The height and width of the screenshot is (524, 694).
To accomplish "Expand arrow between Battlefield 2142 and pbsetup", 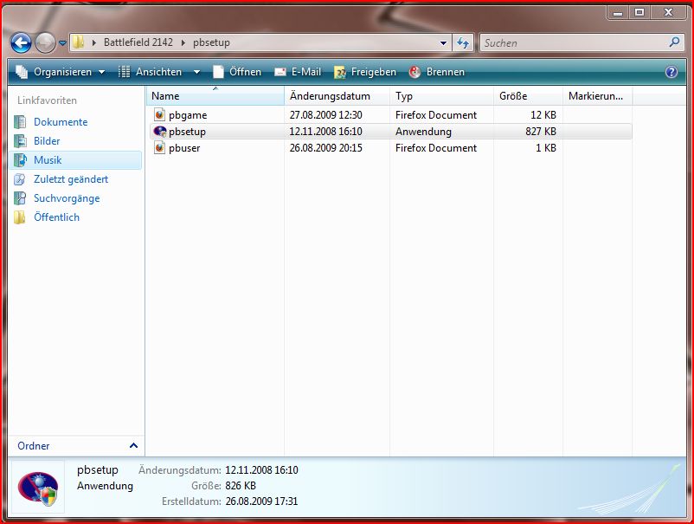I will click(183, 42).
